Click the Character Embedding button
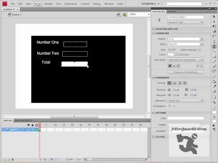This screenshot has width=218, height=163. [185, 72]
